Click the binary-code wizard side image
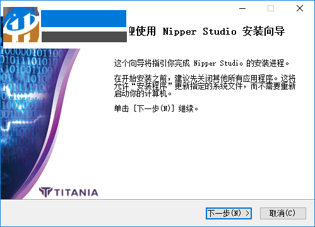The height and width of the screenshot is (227, 315). (x=40, y=124)
